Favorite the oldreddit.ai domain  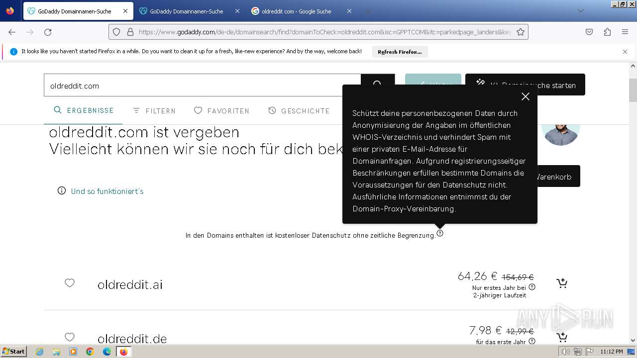[70, 283]
